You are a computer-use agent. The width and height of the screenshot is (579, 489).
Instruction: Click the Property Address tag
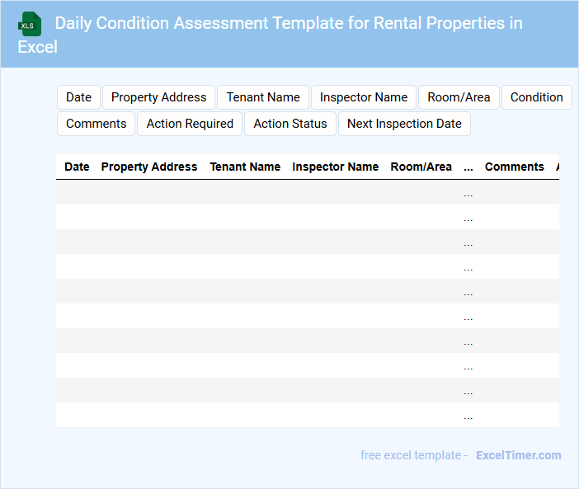[x=158, y=97]
